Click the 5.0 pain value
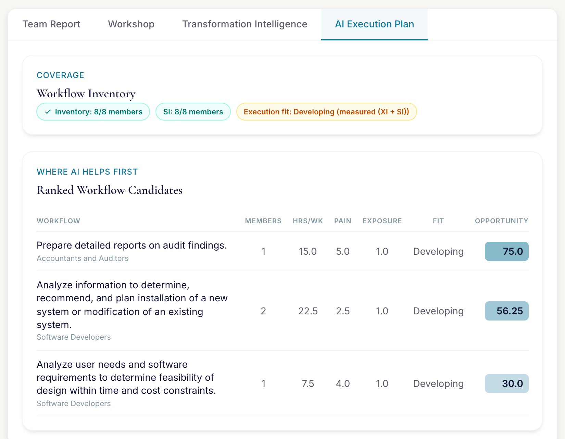The height and width of the screenshot is (439, 565). click(343, 251)
